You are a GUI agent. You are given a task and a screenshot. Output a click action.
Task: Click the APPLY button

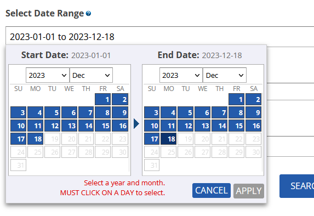click(x=249, y=191)
